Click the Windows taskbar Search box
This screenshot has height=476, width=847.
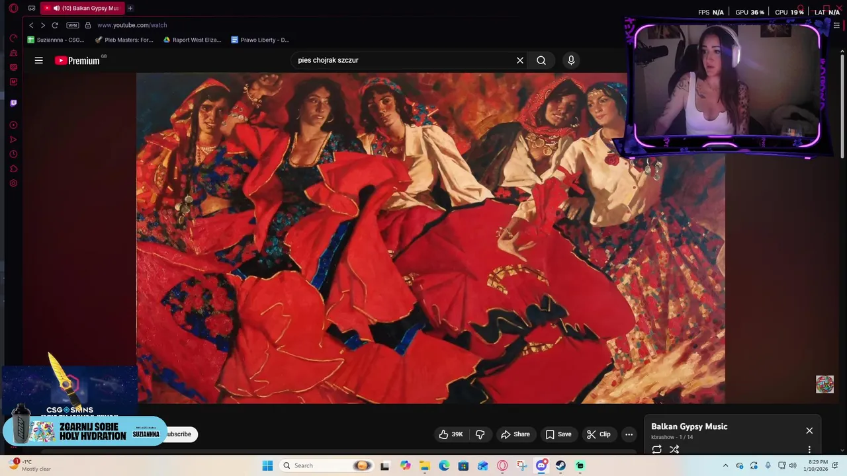[327, 465]
